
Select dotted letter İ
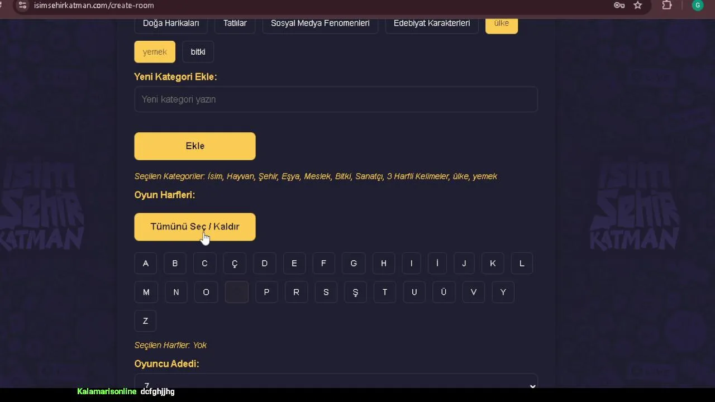(x=437, y=264)
